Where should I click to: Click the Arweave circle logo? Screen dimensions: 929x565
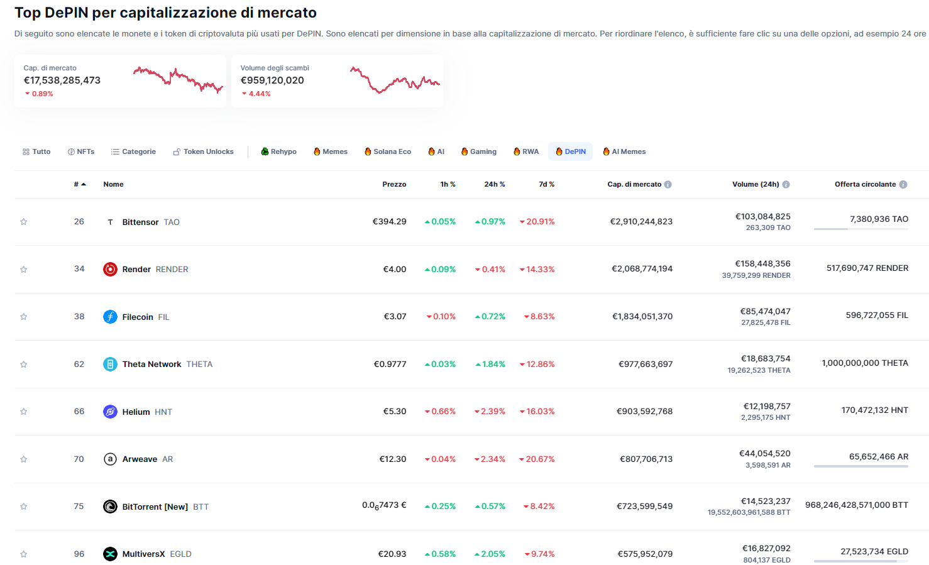tap(110, 459)
